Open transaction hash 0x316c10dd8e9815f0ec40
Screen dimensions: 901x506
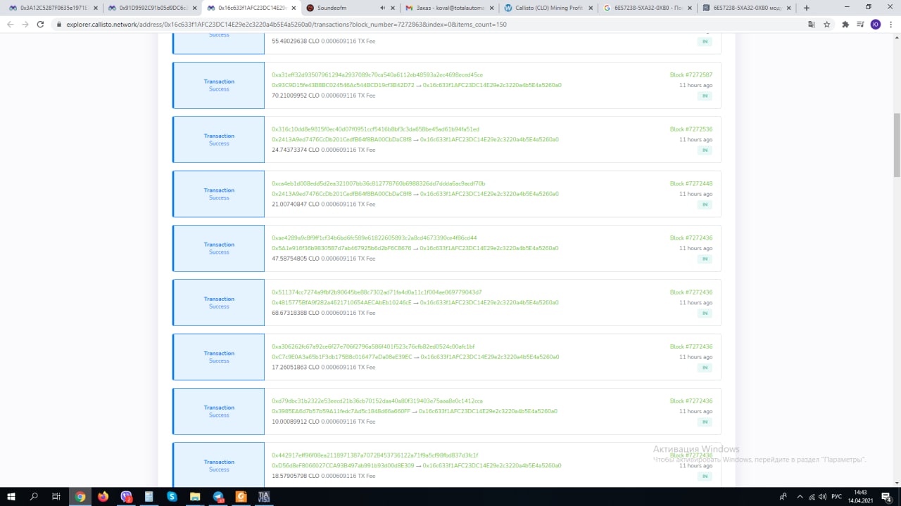click(x=375, y=129)
